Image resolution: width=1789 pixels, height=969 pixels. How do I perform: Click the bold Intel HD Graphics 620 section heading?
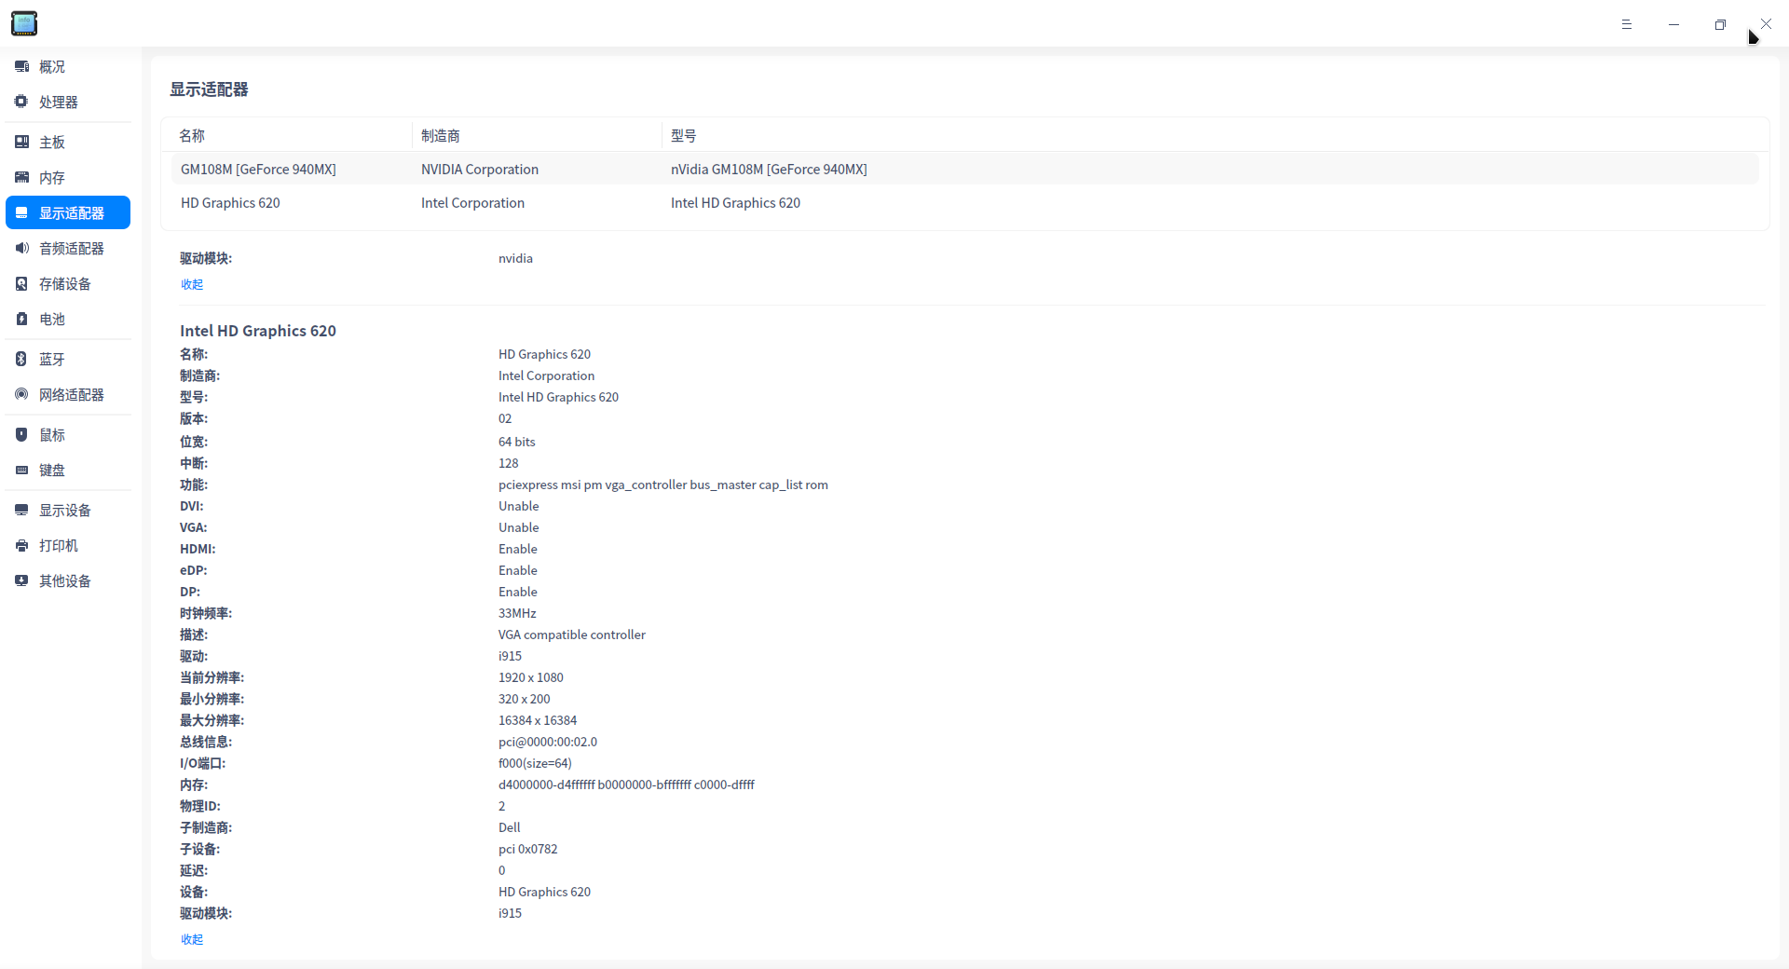click(x=258, y=331)
